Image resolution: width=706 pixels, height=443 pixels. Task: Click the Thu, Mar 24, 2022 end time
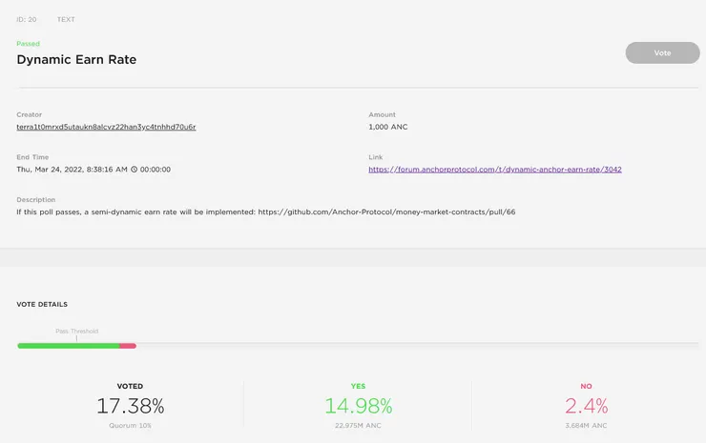click(x=72, y=170)
